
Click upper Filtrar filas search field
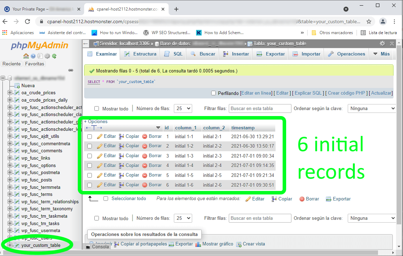tap(260, 109)
